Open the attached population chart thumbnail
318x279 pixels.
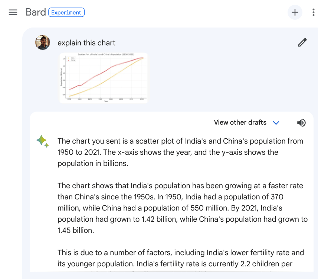point(104,78)
